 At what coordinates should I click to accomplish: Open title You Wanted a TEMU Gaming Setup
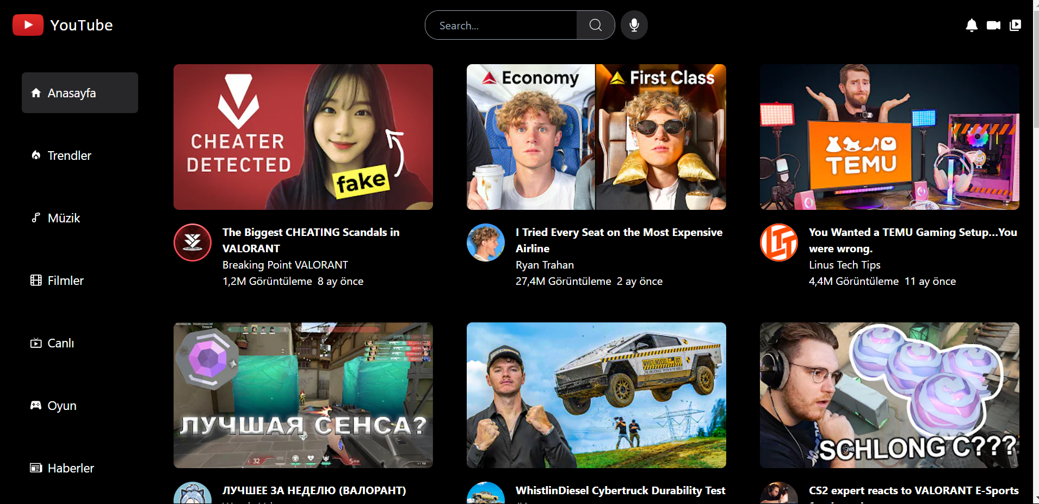coord(913,240)
